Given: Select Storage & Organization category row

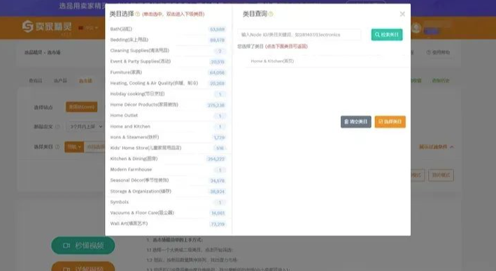Looking at the screenshot, I should [168, 191].
